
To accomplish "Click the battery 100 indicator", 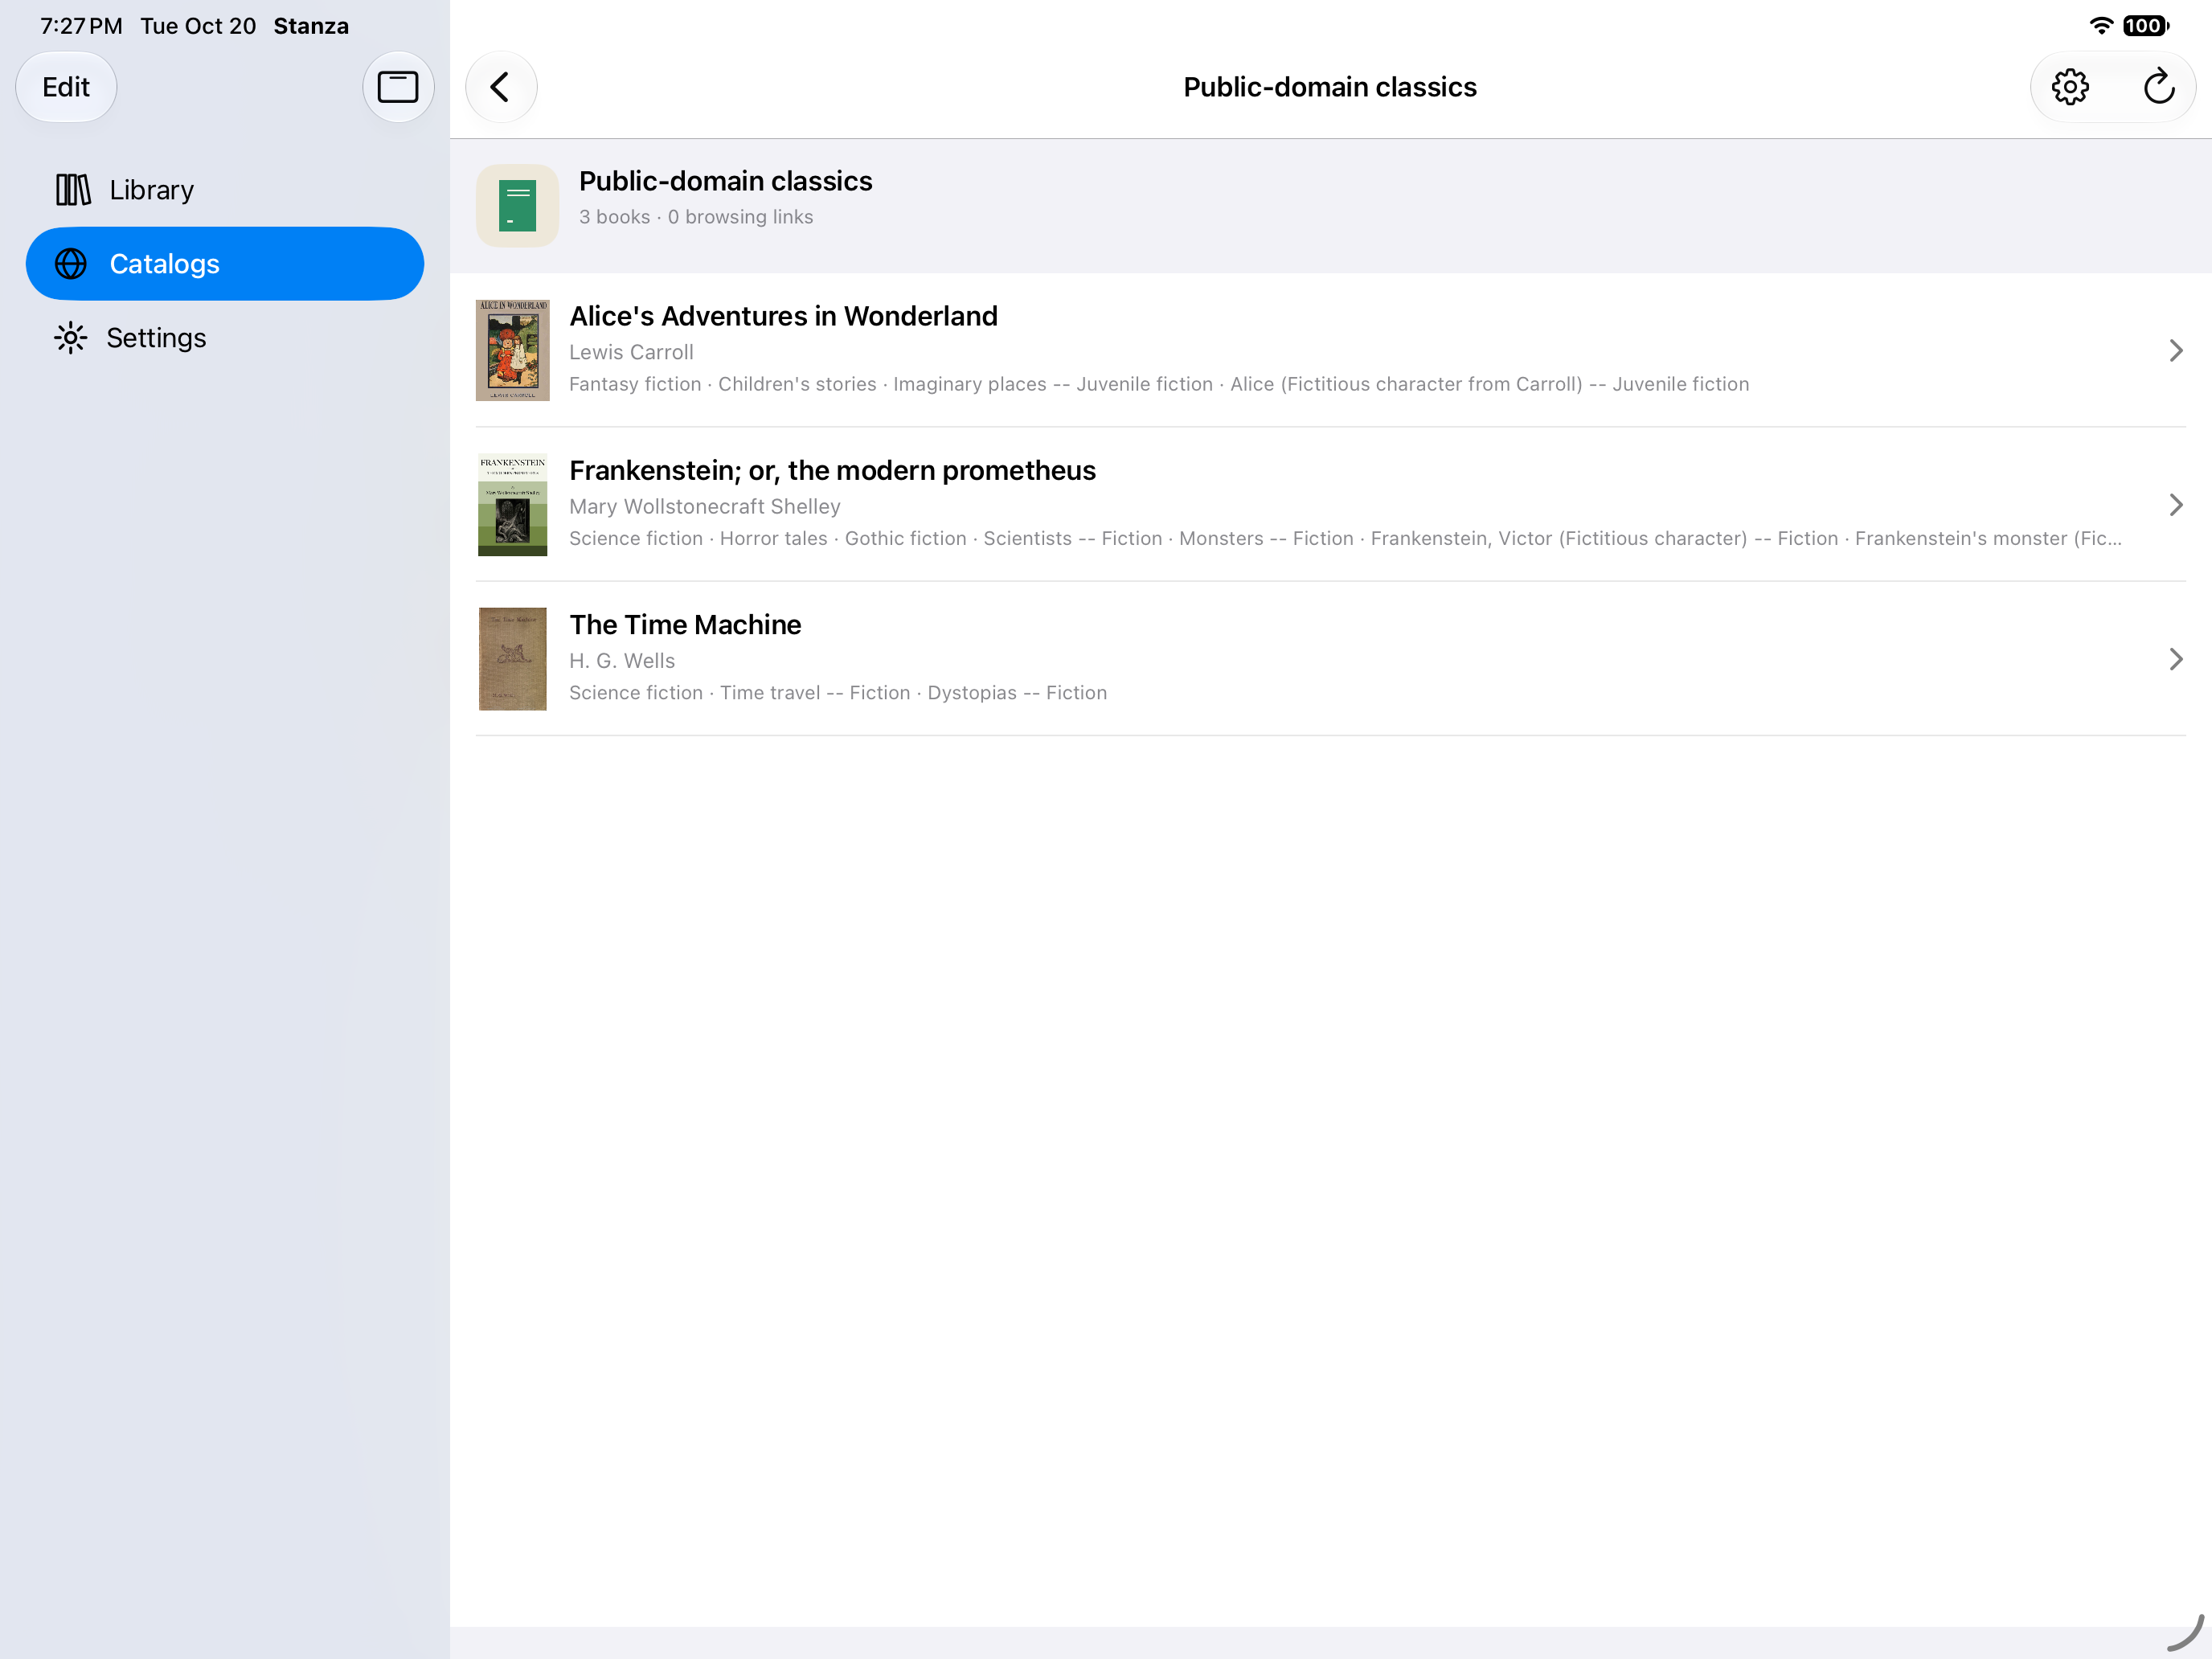I will pyautogui.click(x=2145, y=26).
